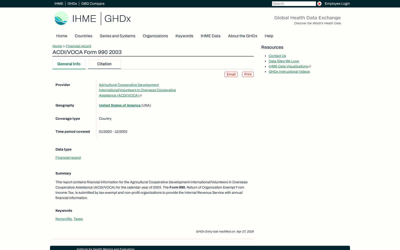Open GHDx link in top bar

(x=72, y=3)
